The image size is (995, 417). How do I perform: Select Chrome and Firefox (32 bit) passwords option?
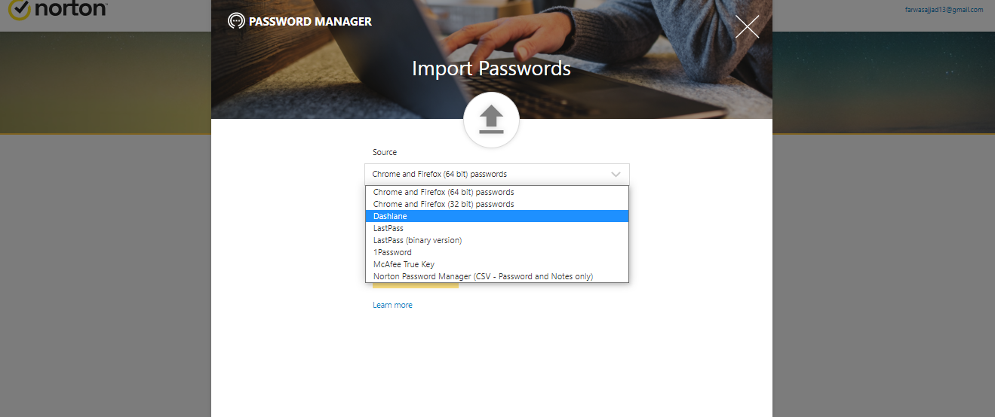tap(497, 204)
